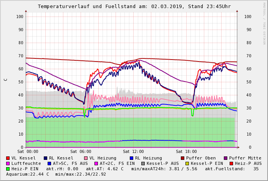Screen dimensions: 268x181
Task: Click the Temperaturverlauf und Fuellstand chart title
Action: (134, 7)
